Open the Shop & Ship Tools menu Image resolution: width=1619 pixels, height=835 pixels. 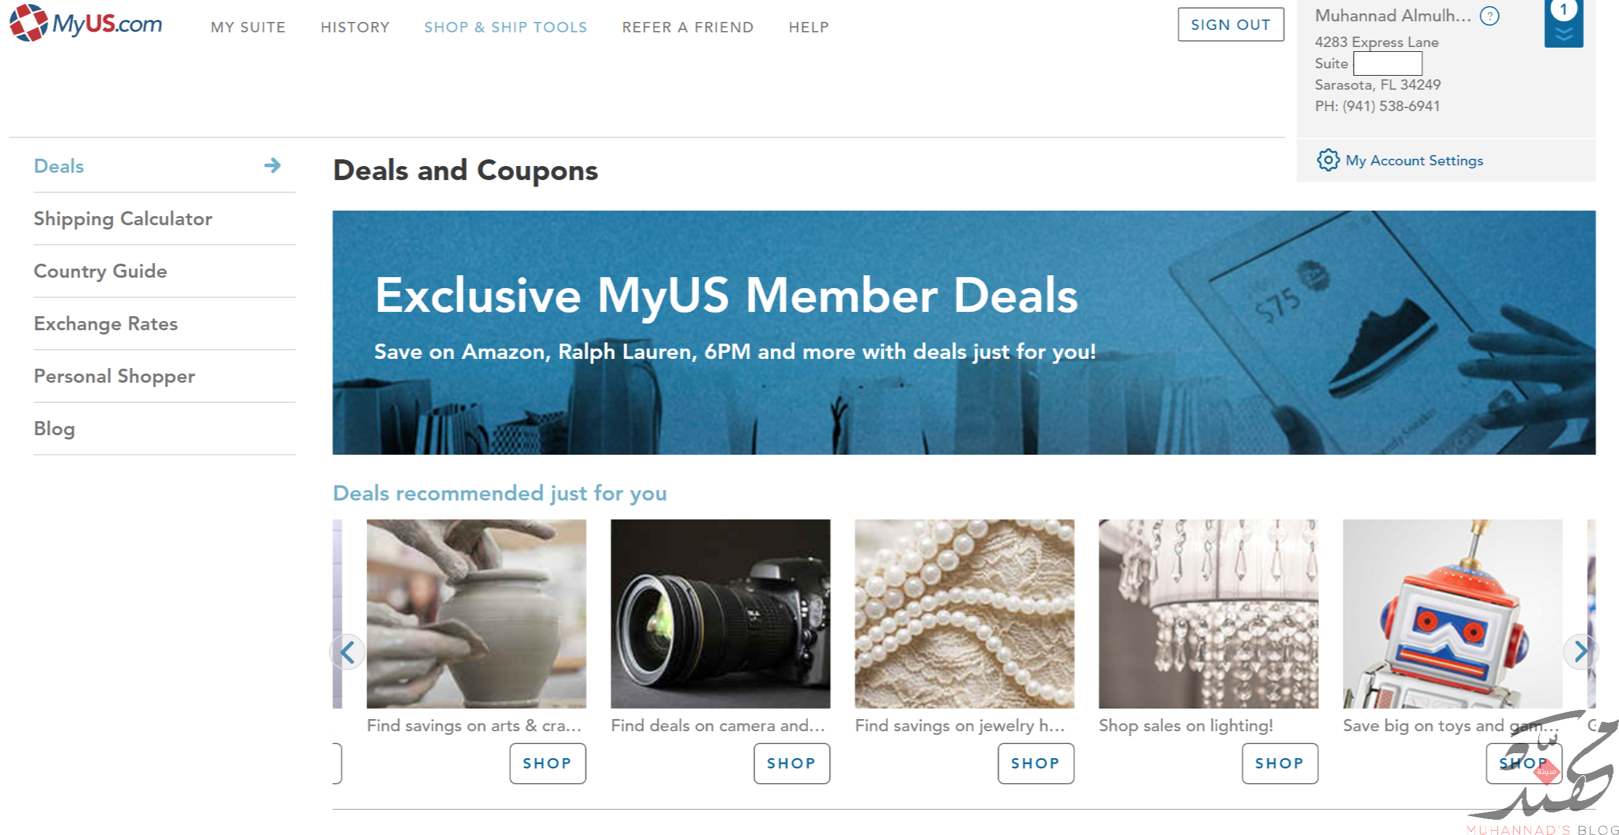505,27
